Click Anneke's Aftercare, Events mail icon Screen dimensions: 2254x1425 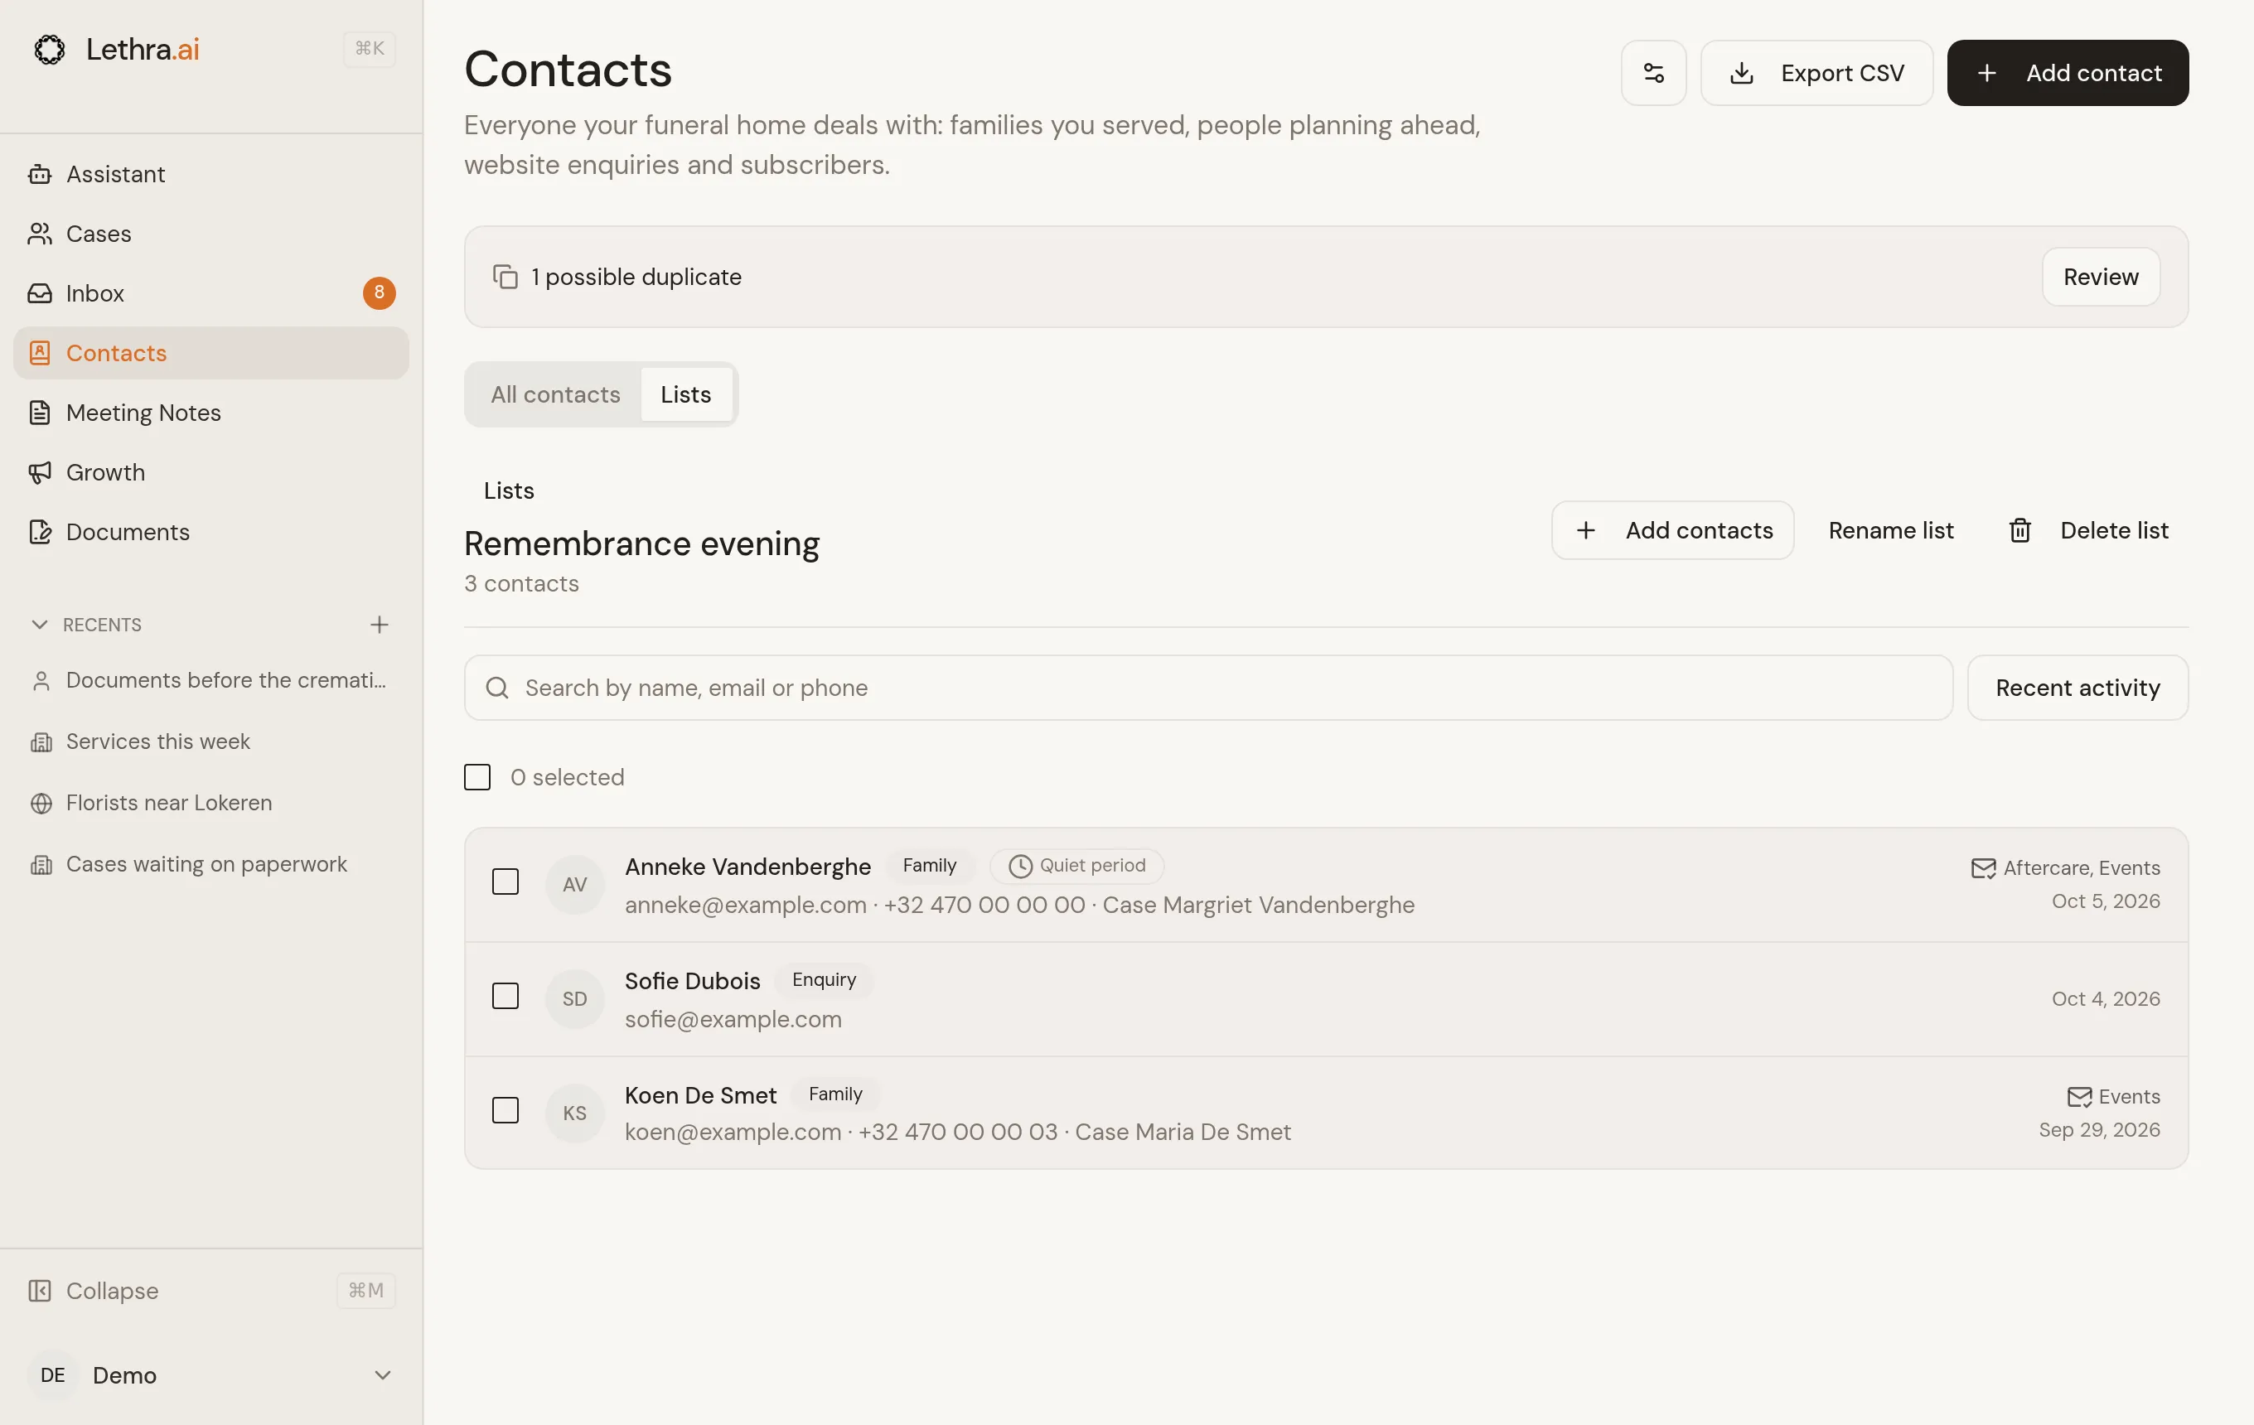pyautogui.click(x=1982, y=868)
